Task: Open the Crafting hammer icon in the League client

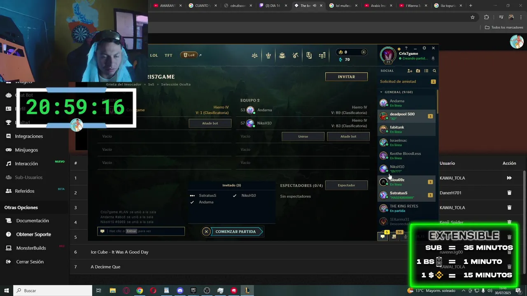Action: tap(295, 55)
